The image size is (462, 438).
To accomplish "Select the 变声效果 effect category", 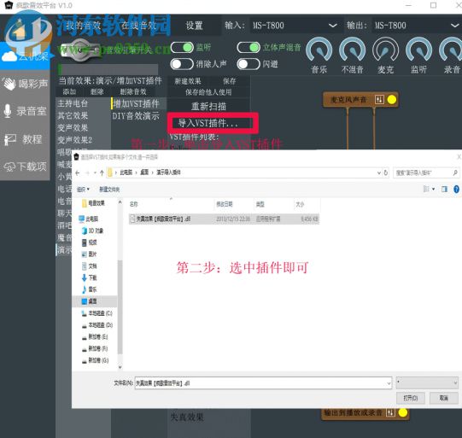I will click(73, 128).
